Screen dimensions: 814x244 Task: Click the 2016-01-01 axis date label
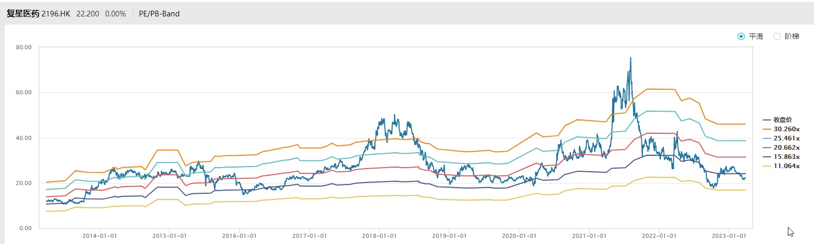tap(239, 236)
